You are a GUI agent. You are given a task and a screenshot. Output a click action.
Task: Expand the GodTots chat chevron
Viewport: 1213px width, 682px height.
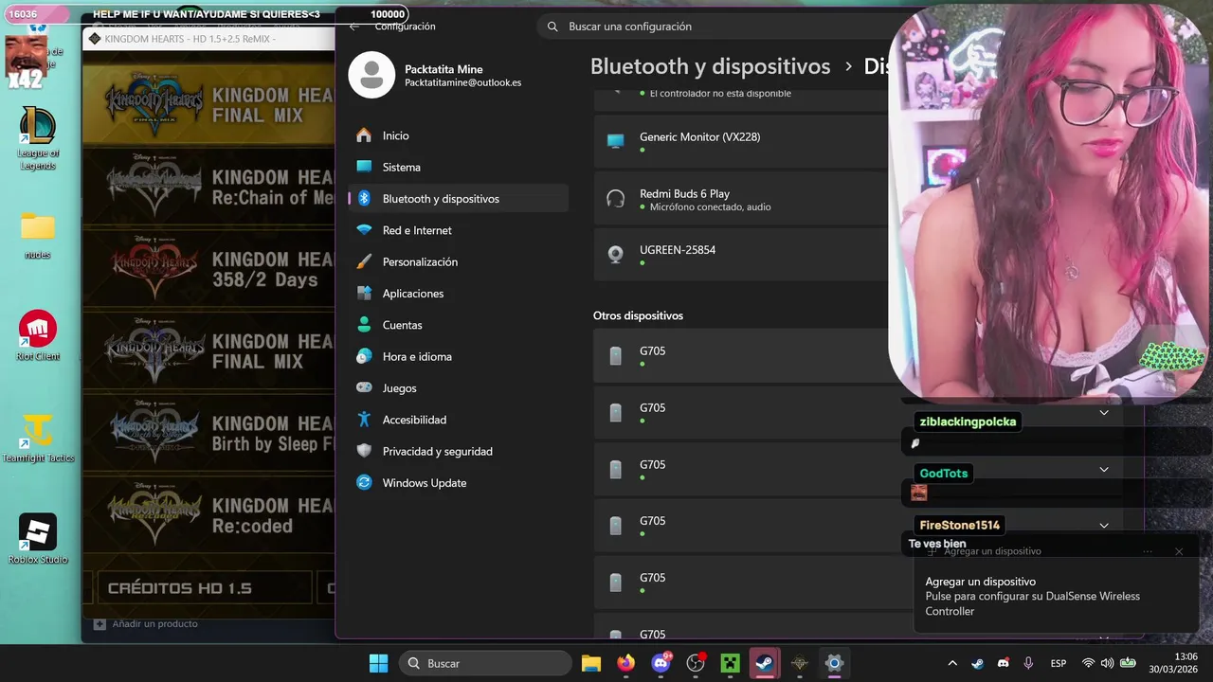tap(1104, 469)
